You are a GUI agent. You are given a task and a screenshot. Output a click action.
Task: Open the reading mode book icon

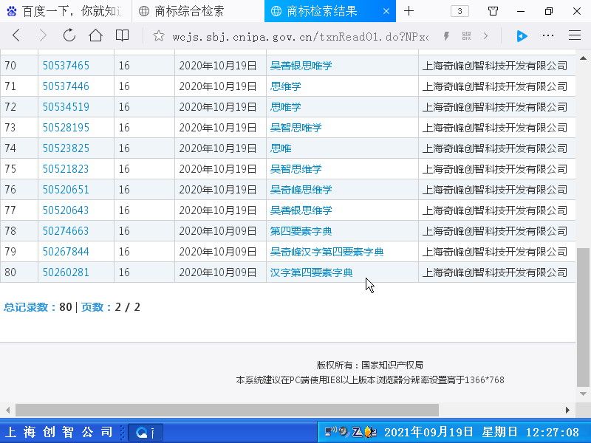click(x=122, y=35)
